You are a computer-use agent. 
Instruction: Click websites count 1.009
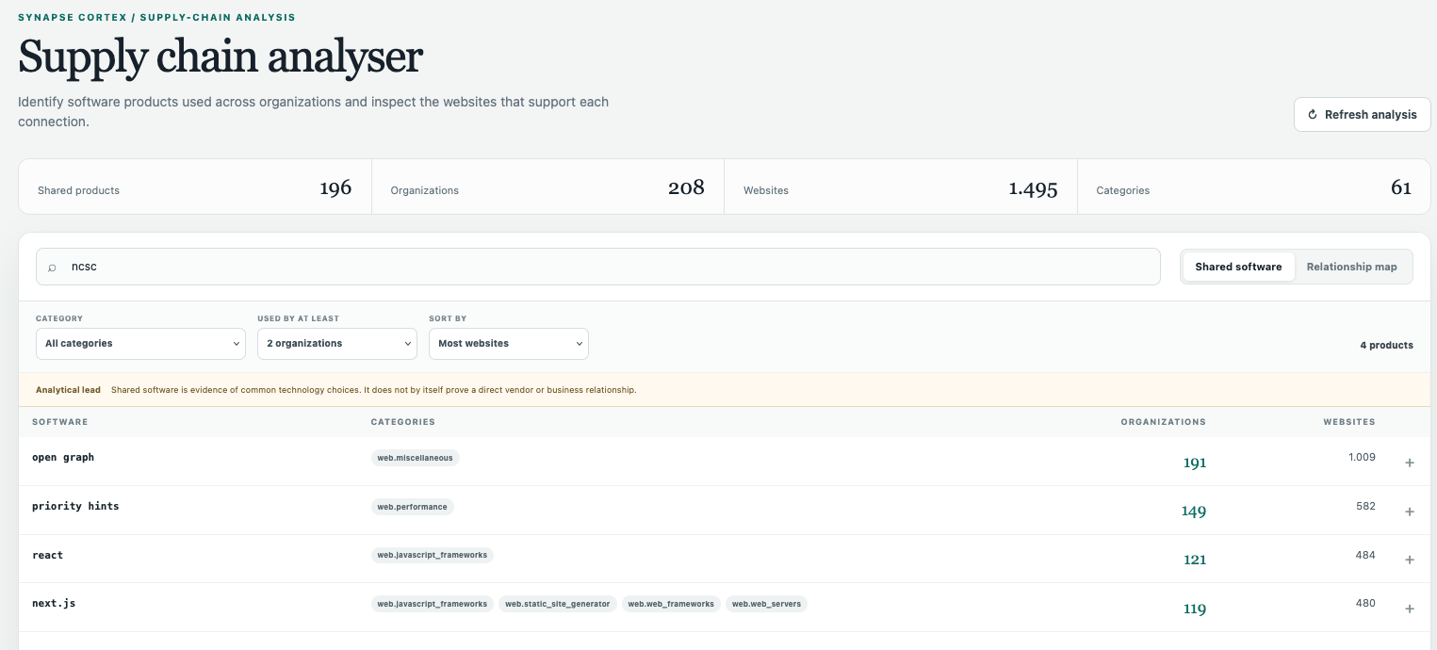pyautogui.click(x=1362, y=457)
